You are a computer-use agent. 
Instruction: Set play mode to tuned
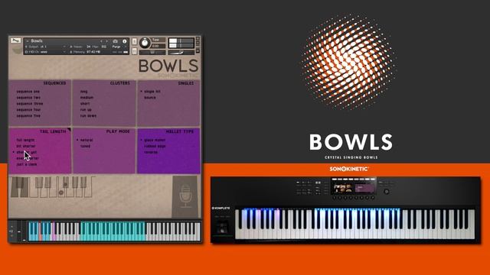coord(85,146)
